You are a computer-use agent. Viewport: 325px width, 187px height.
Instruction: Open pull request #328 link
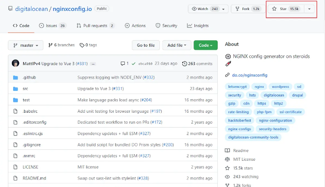coord(143,178)
